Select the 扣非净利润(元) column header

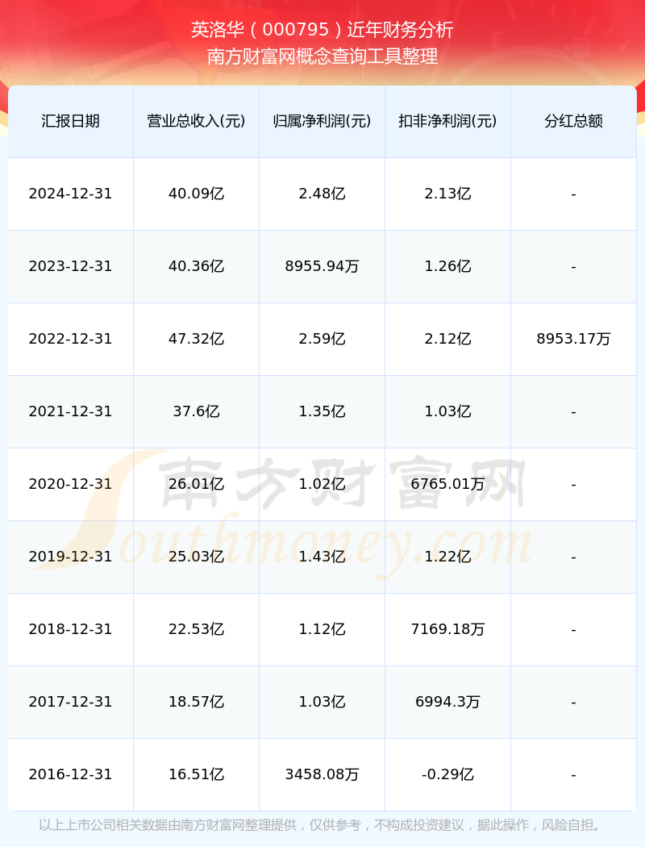[448, 121]
